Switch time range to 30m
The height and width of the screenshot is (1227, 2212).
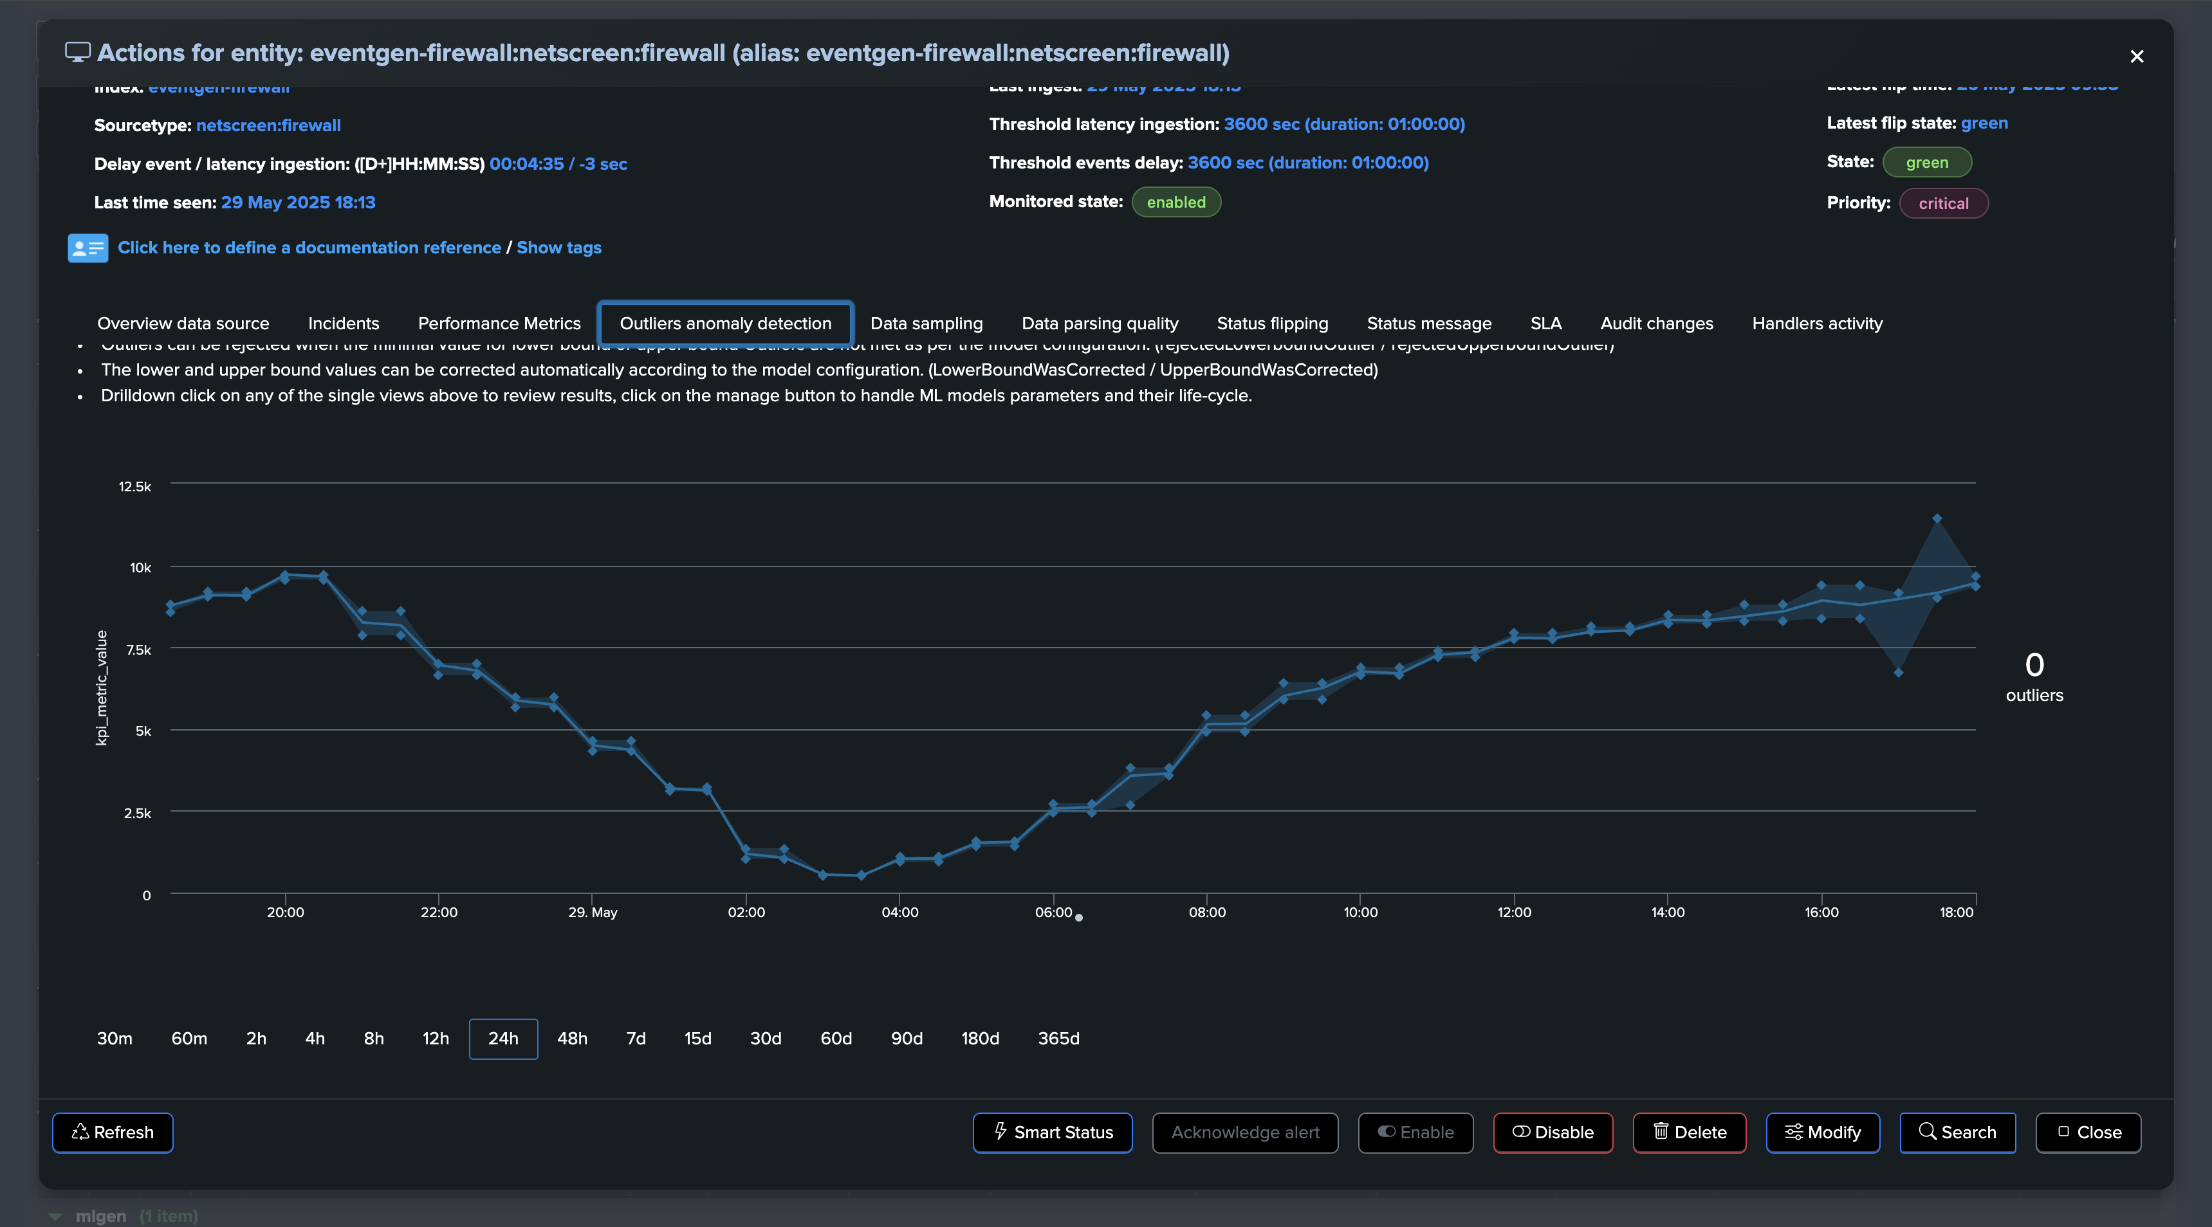point(115,1038)
